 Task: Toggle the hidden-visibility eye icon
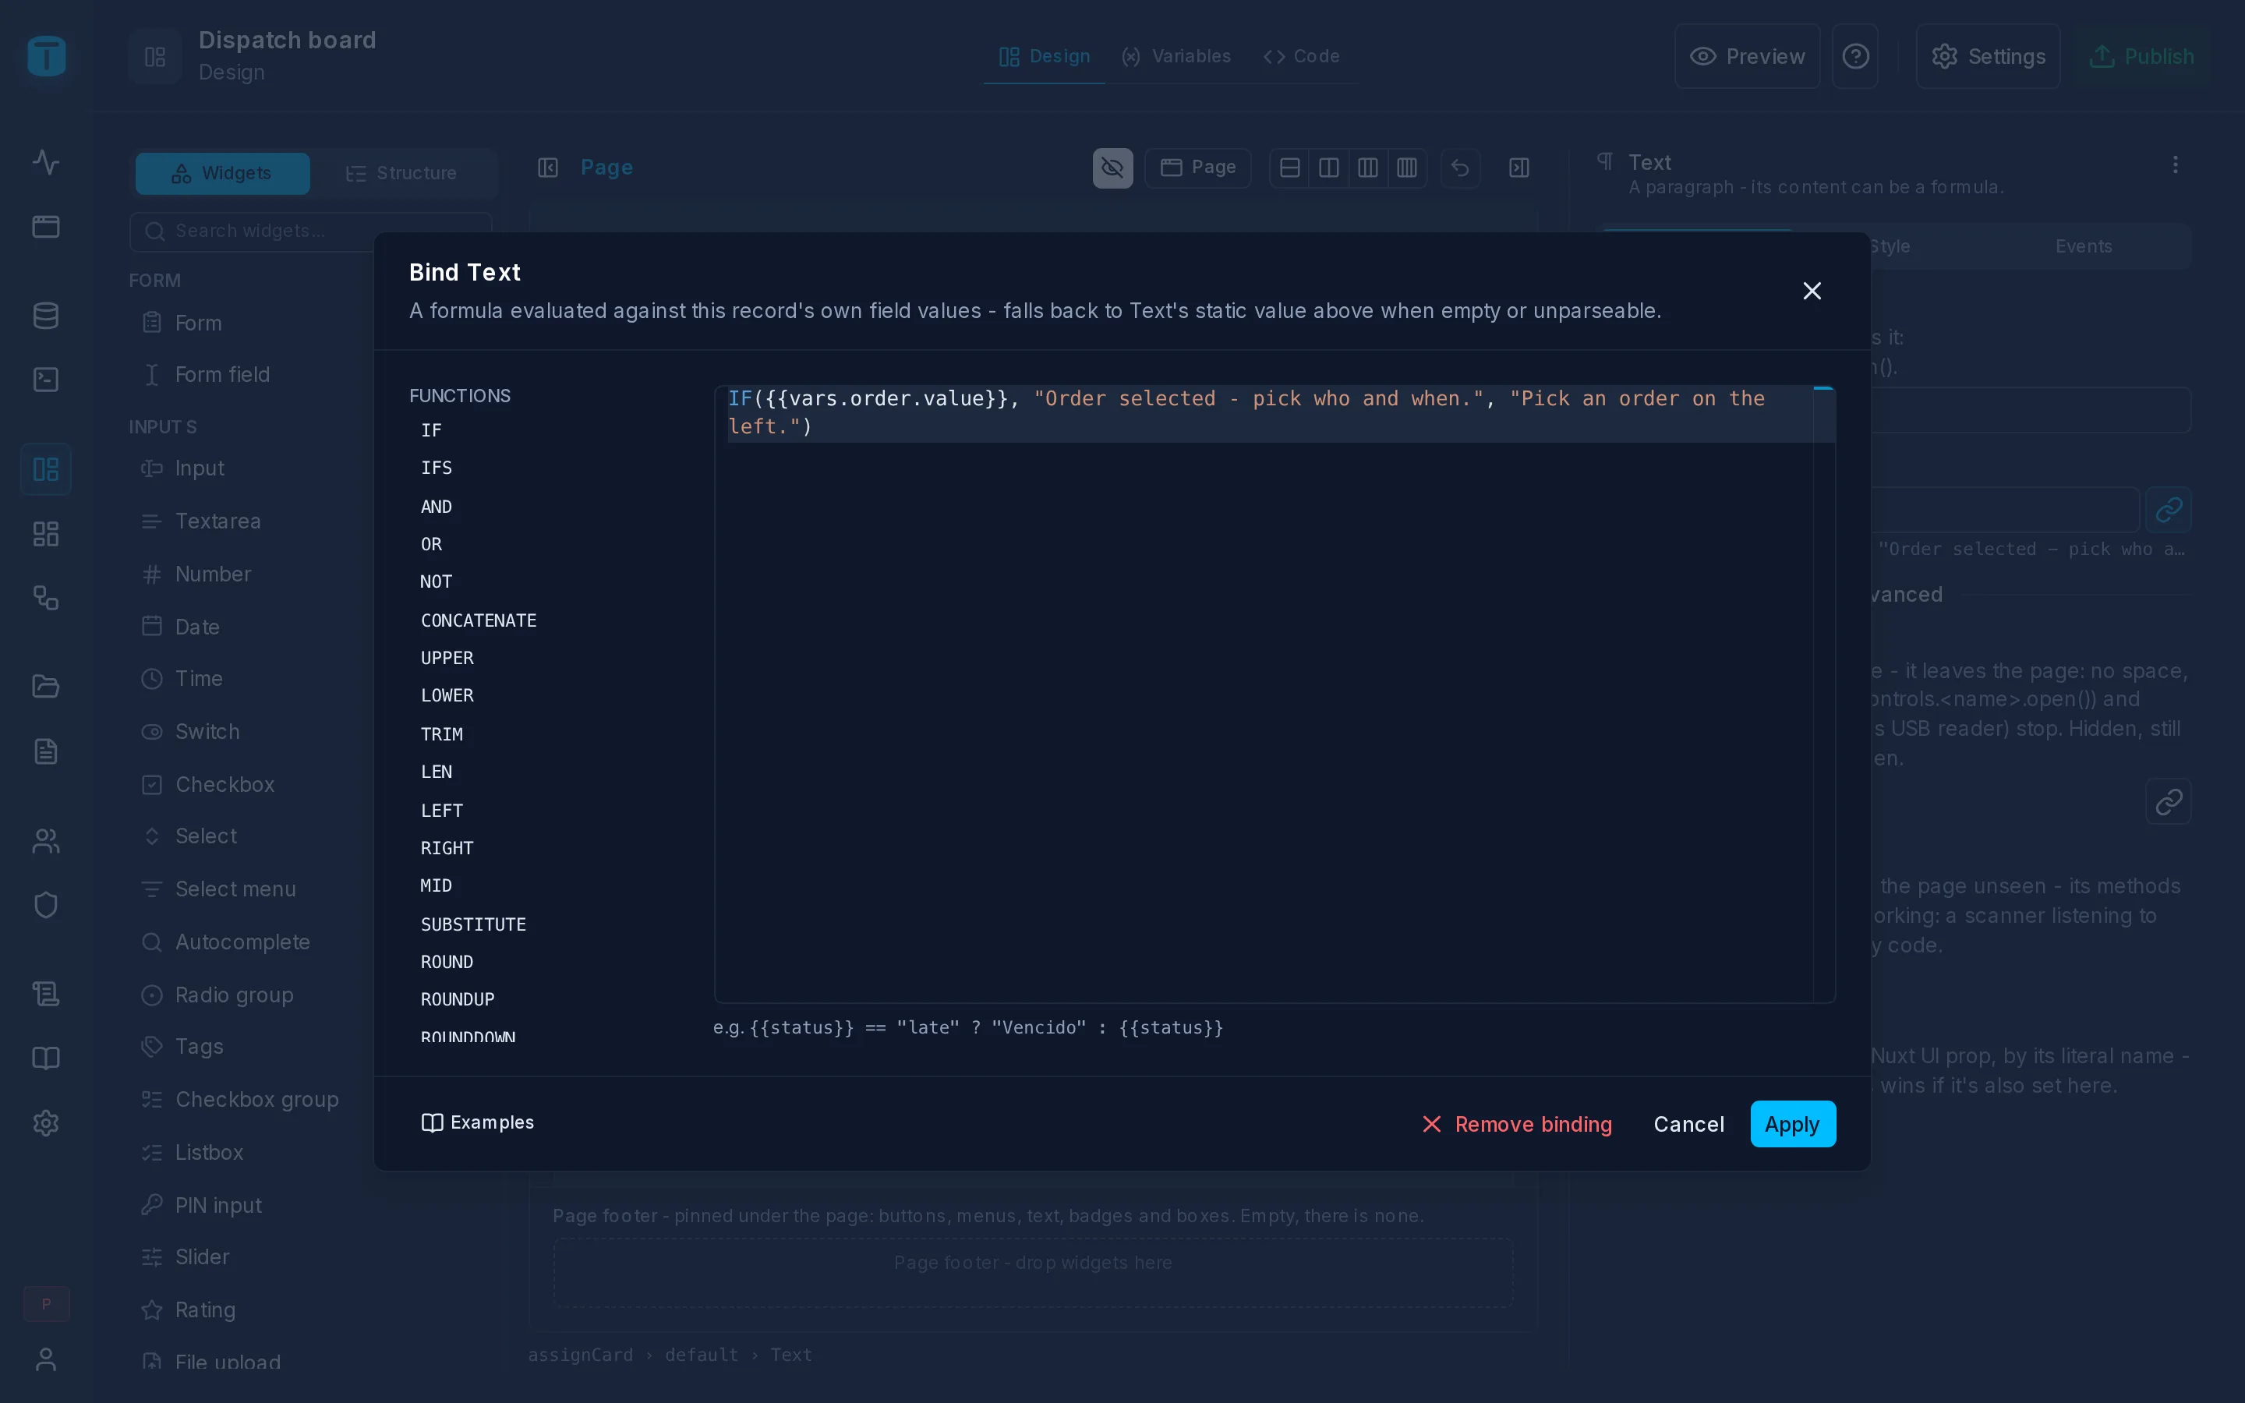(1112, 168)
